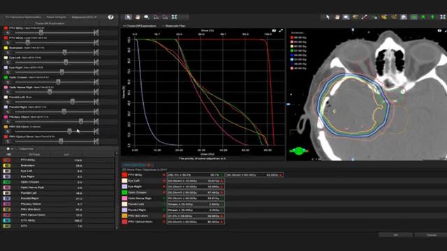Click the green patient orientation indicator
Image resolution: width=447 pixels, height=251 pixels.
pyautogui.click(x=298, y=151)
